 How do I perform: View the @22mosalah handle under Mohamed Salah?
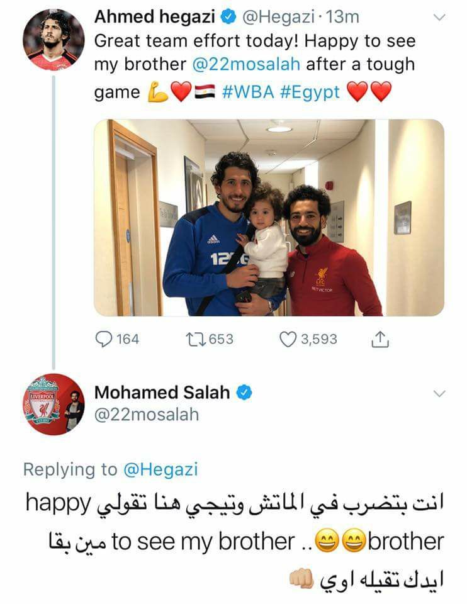click(147, 415)
